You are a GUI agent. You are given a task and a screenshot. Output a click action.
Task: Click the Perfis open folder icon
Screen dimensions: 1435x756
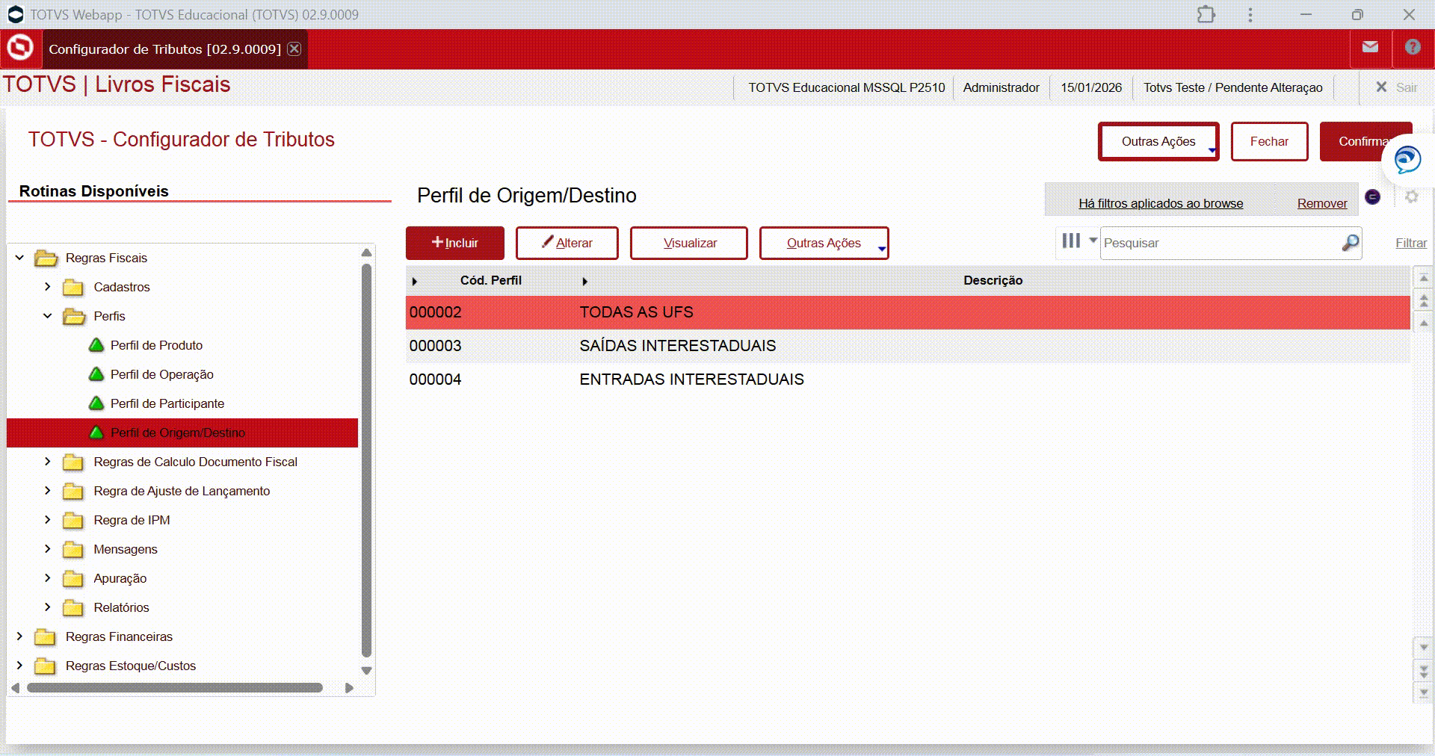point(74,317)
